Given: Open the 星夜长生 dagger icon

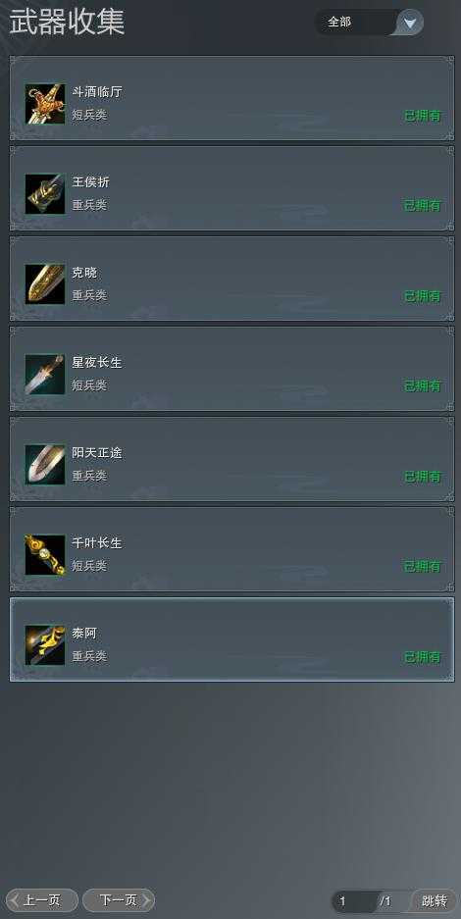Looking at the screenshot, I should click(45, 375).
